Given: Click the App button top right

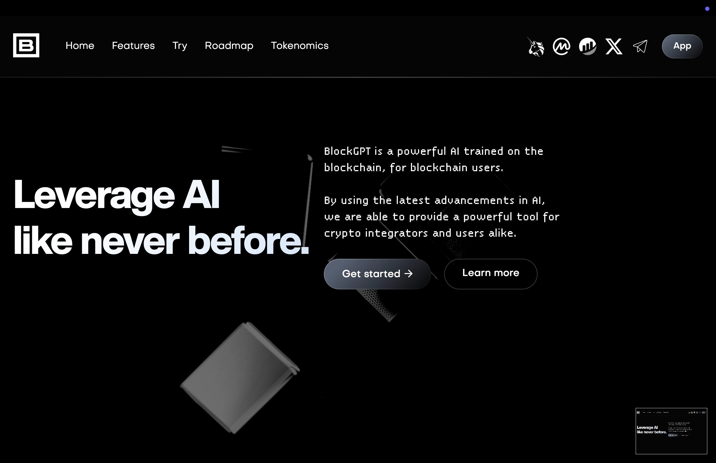Looking at the screenshot, I should coord(683,46).
